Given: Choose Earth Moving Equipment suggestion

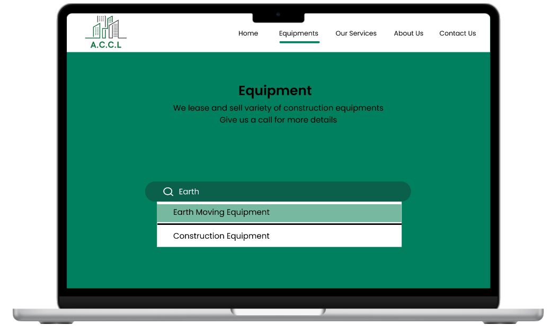Looking at the screenshot, I should (x=279, y=213).
